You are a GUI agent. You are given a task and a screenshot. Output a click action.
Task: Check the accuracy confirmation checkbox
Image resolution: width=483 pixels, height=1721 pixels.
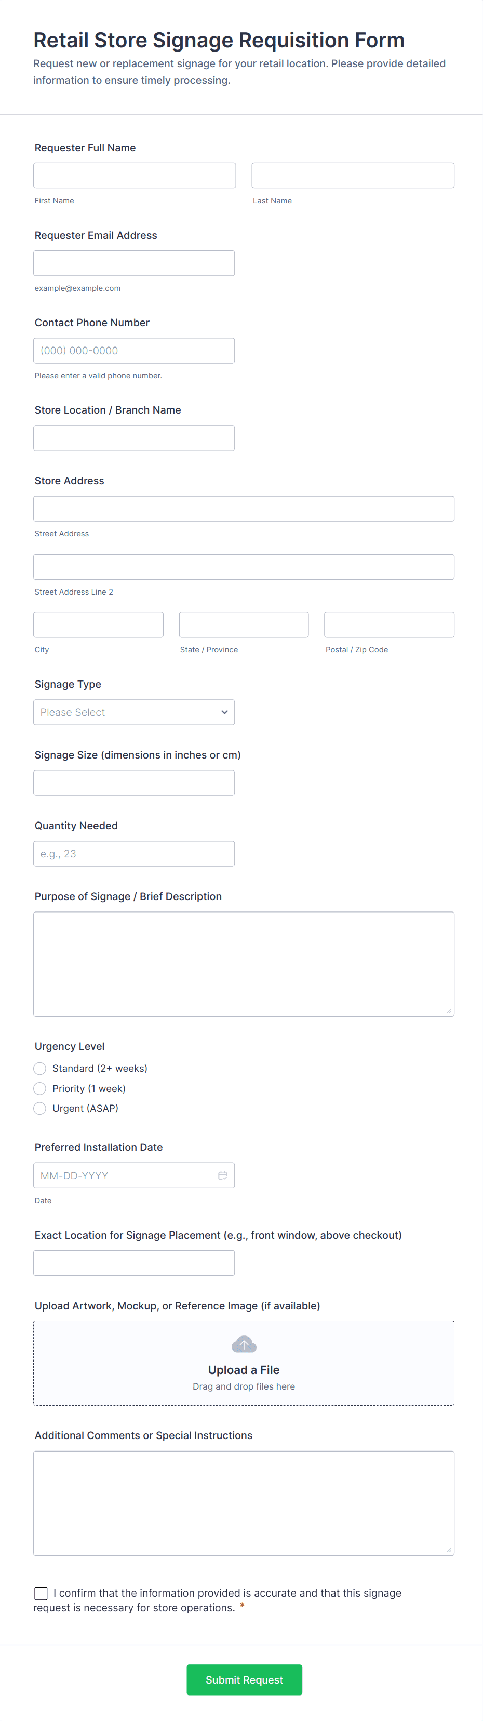click(42, 1594)
